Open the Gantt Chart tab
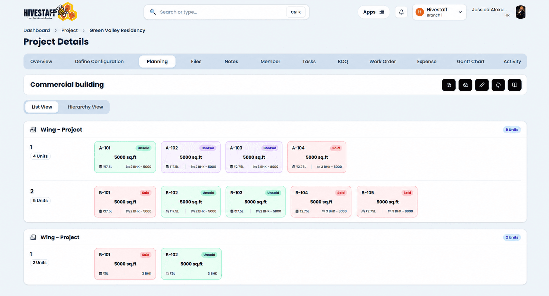 click(471, 61)
